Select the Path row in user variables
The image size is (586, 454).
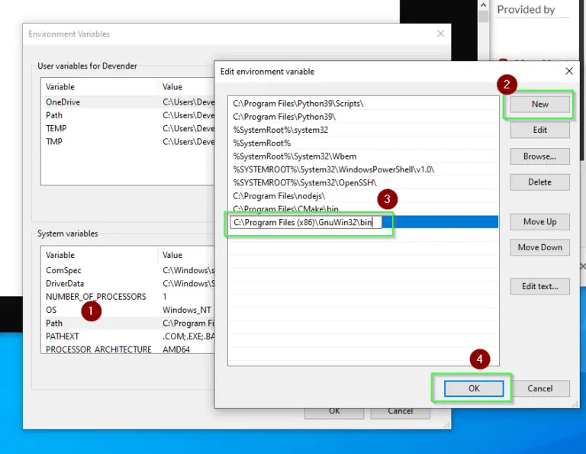(128, 115)
